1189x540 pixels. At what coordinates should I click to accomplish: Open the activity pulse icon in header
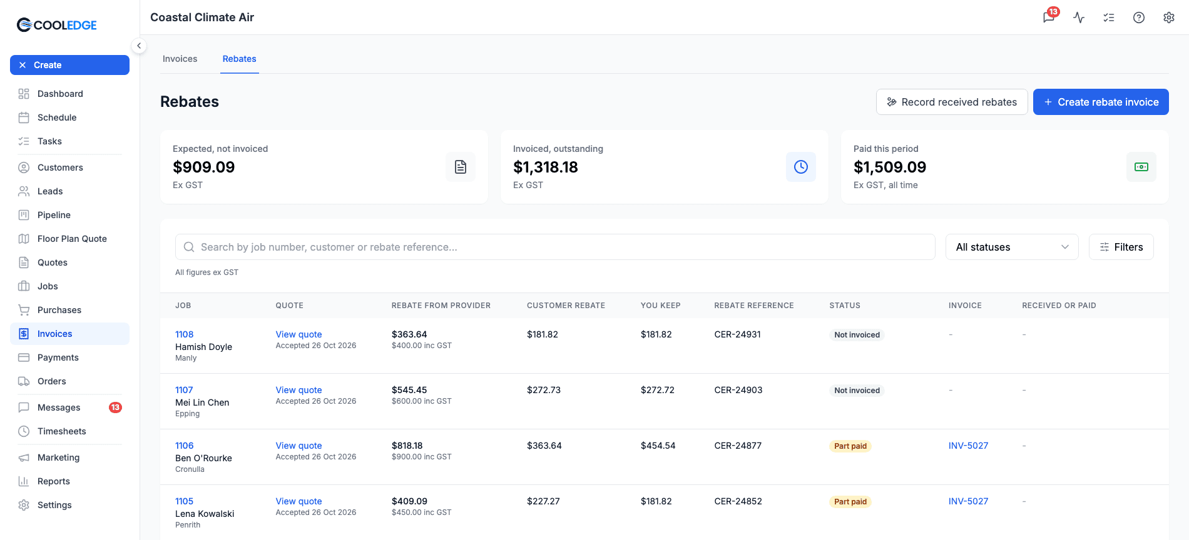pyautogui.click(x=1079, y=17)
